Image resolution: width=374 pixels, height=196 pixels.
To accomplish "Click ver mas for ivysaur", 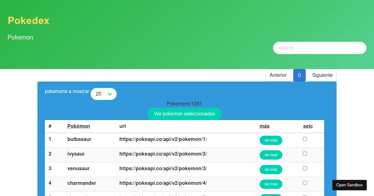I will coord(271,155).
